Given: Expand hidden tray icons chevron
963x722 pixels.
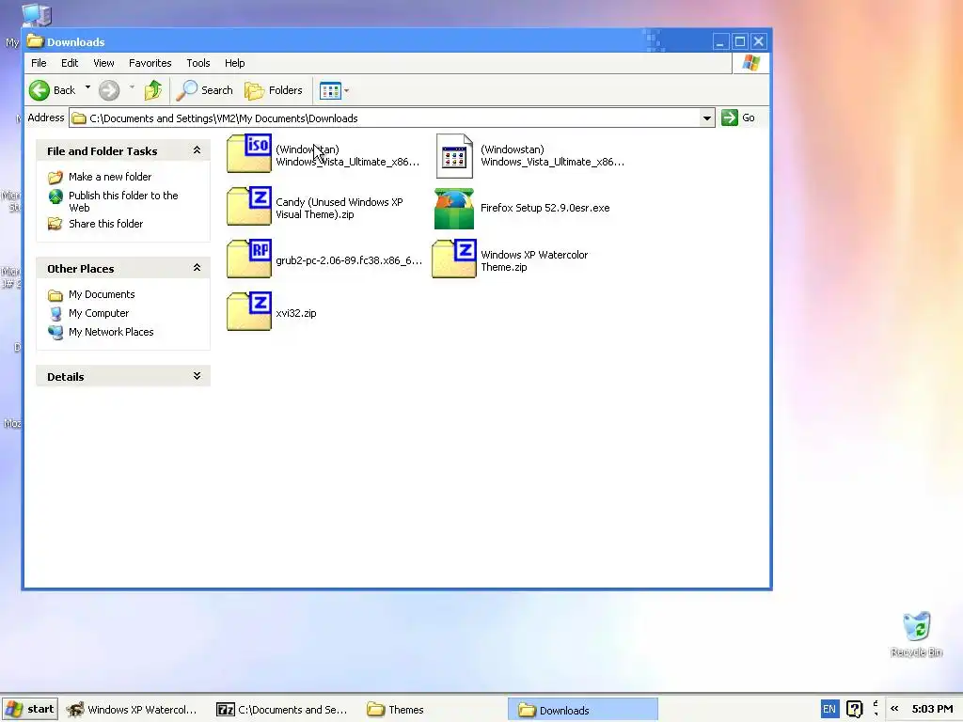Looking at the screenshot, I should pyautogui.click(x=895, y=709).
